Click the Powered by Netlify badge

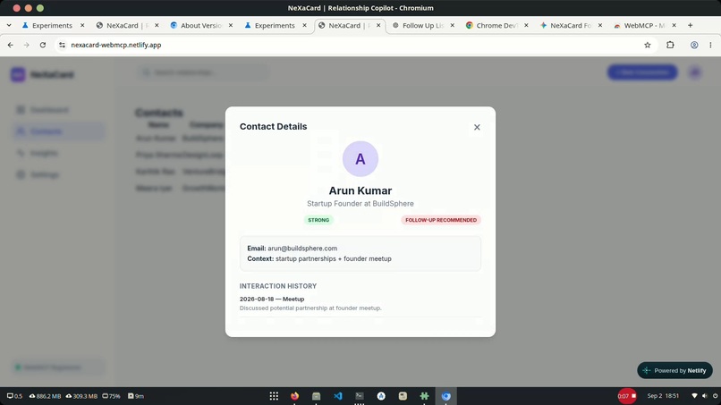tap(674, 370)
